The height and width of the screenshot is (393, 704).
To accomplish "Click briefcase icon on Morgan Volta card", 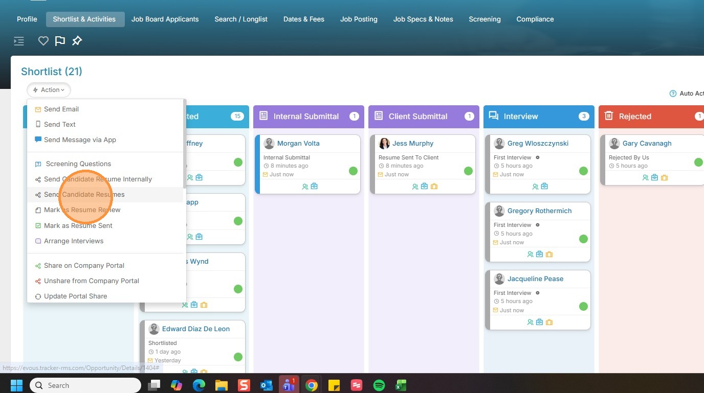I will 314,187.
